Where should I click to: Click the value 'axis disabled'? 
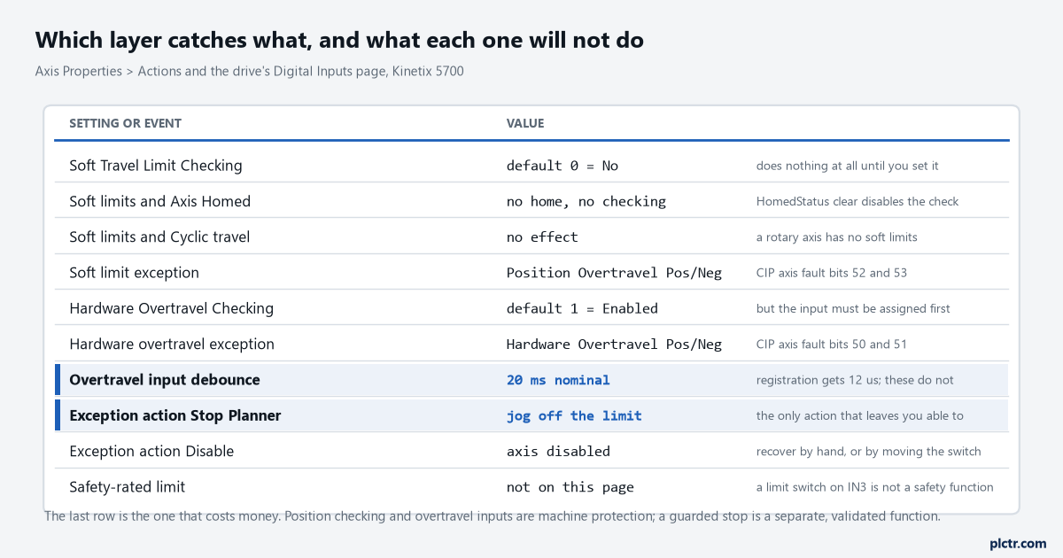pyautogui.click(x=558, y=451)
